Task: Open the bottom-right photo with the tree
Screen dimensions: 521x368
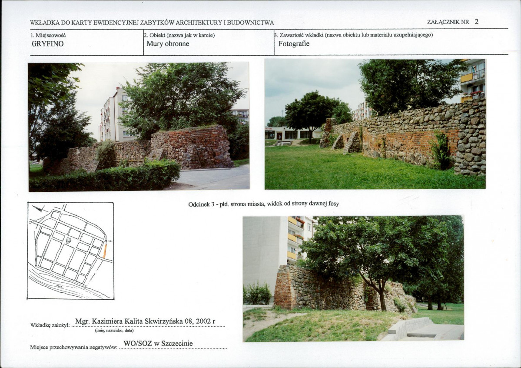Action: point(353,278)
